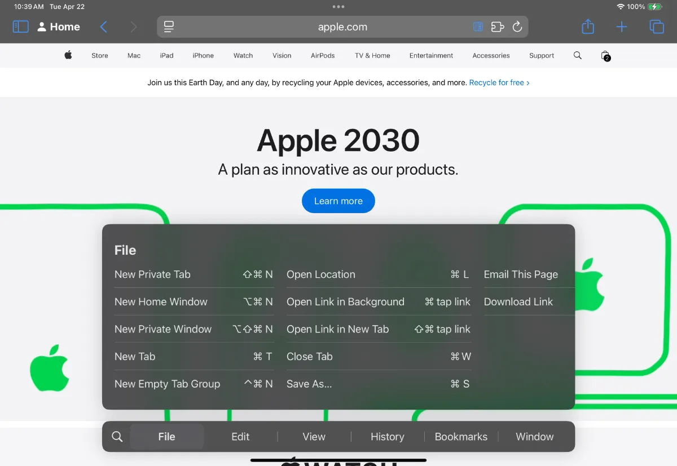
Task: Follow the Recycle for free link
Action: coord(499,82)
